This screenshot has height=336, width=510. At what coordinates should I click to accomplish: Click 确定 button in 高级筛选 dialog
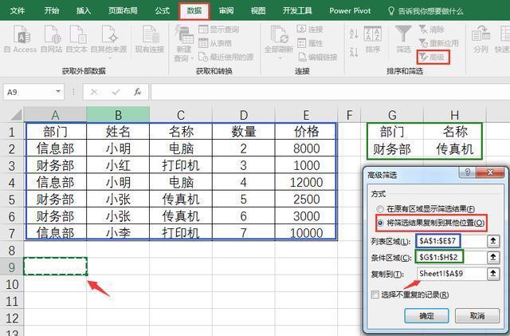pyautogui.click(x=426, y=315)
